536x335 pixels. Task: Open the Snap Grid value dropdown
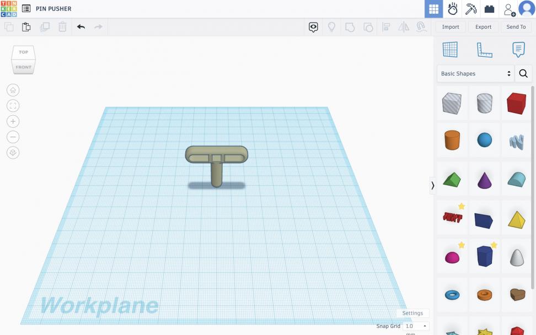[416, 326]
